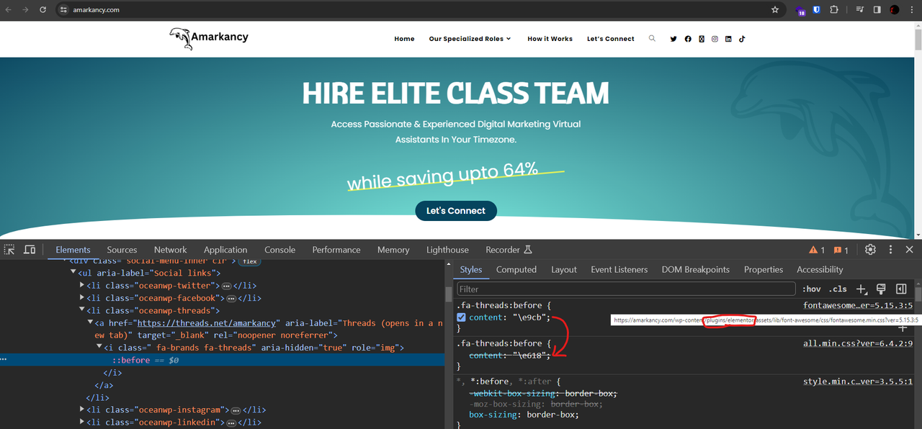
Task: Collapse the Social links ul node
Action: pyautogui.click(x=73, y=273)
